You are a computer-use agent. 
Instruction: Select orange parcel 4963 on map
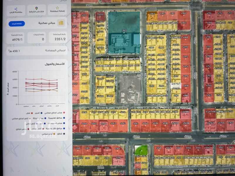[x=152, y=16]
